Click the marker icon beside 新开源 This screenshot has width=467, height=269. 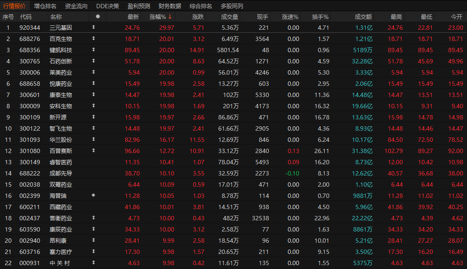coord(94,117)
